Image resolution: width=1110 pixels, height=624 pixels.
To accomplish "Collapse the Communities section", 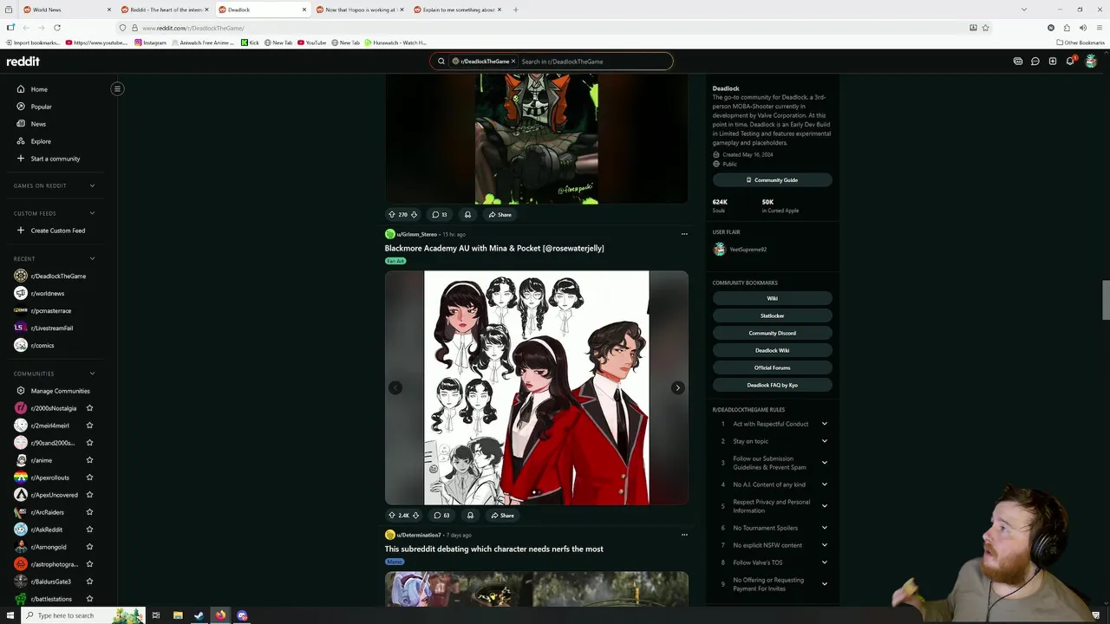I will click(x=92, y=374).
